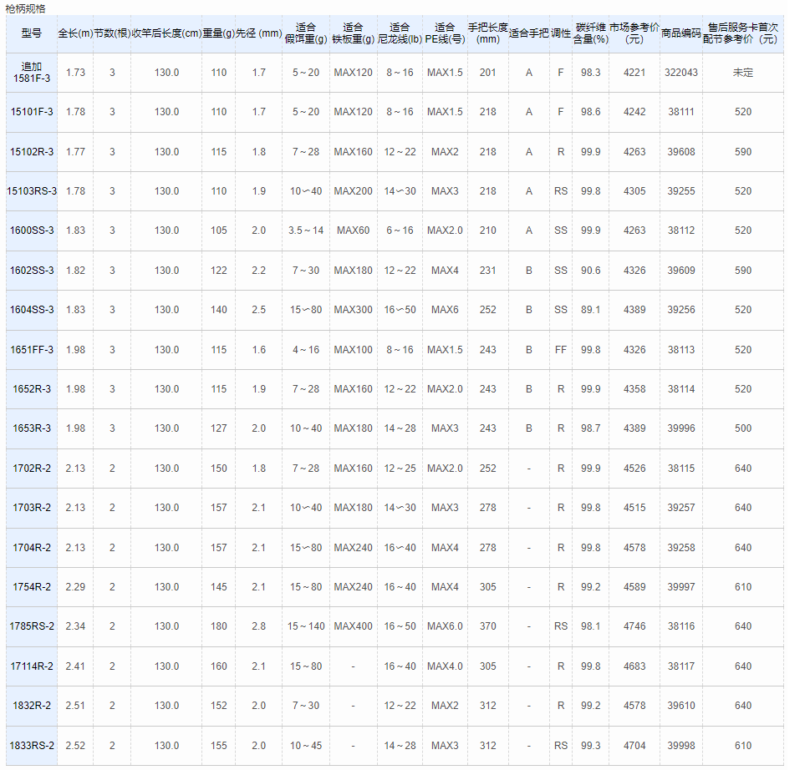810x770 pixels.
Task: Click product code 39608
Action: click(681, 152)
